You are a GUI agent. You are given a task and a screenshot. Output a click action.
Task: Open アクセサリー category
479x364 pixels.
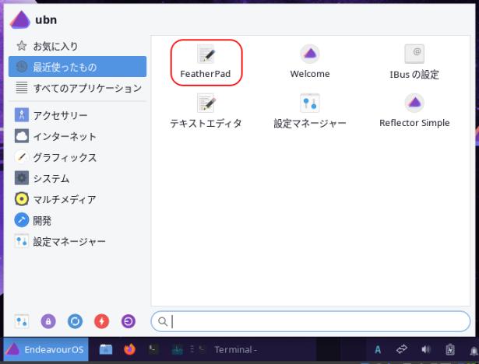click(77, 115)
